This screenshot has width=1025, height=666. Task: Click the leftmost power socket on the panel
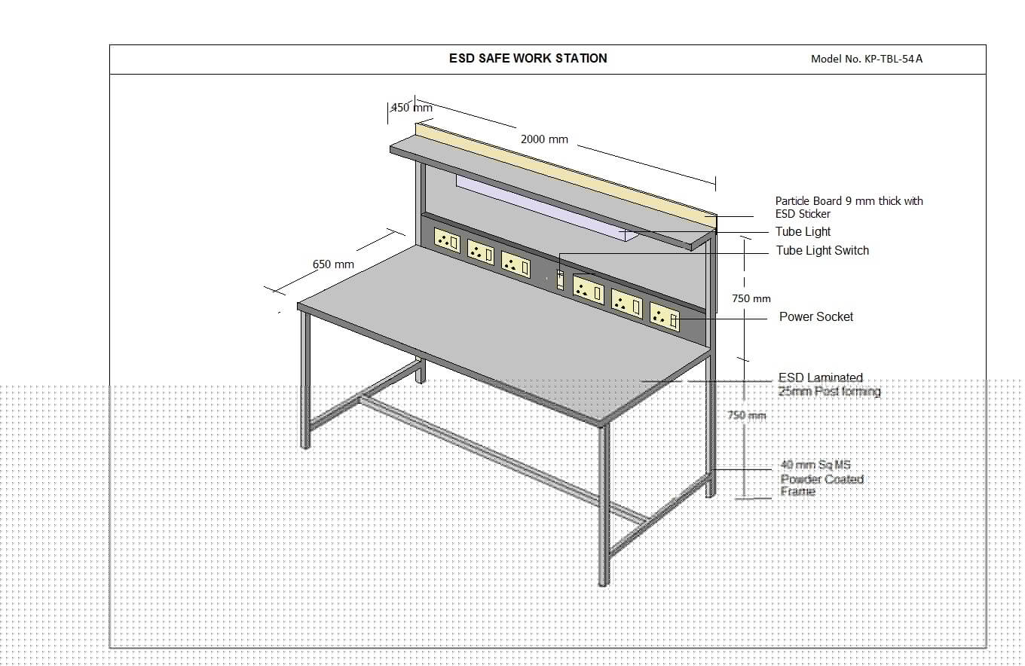448,240
